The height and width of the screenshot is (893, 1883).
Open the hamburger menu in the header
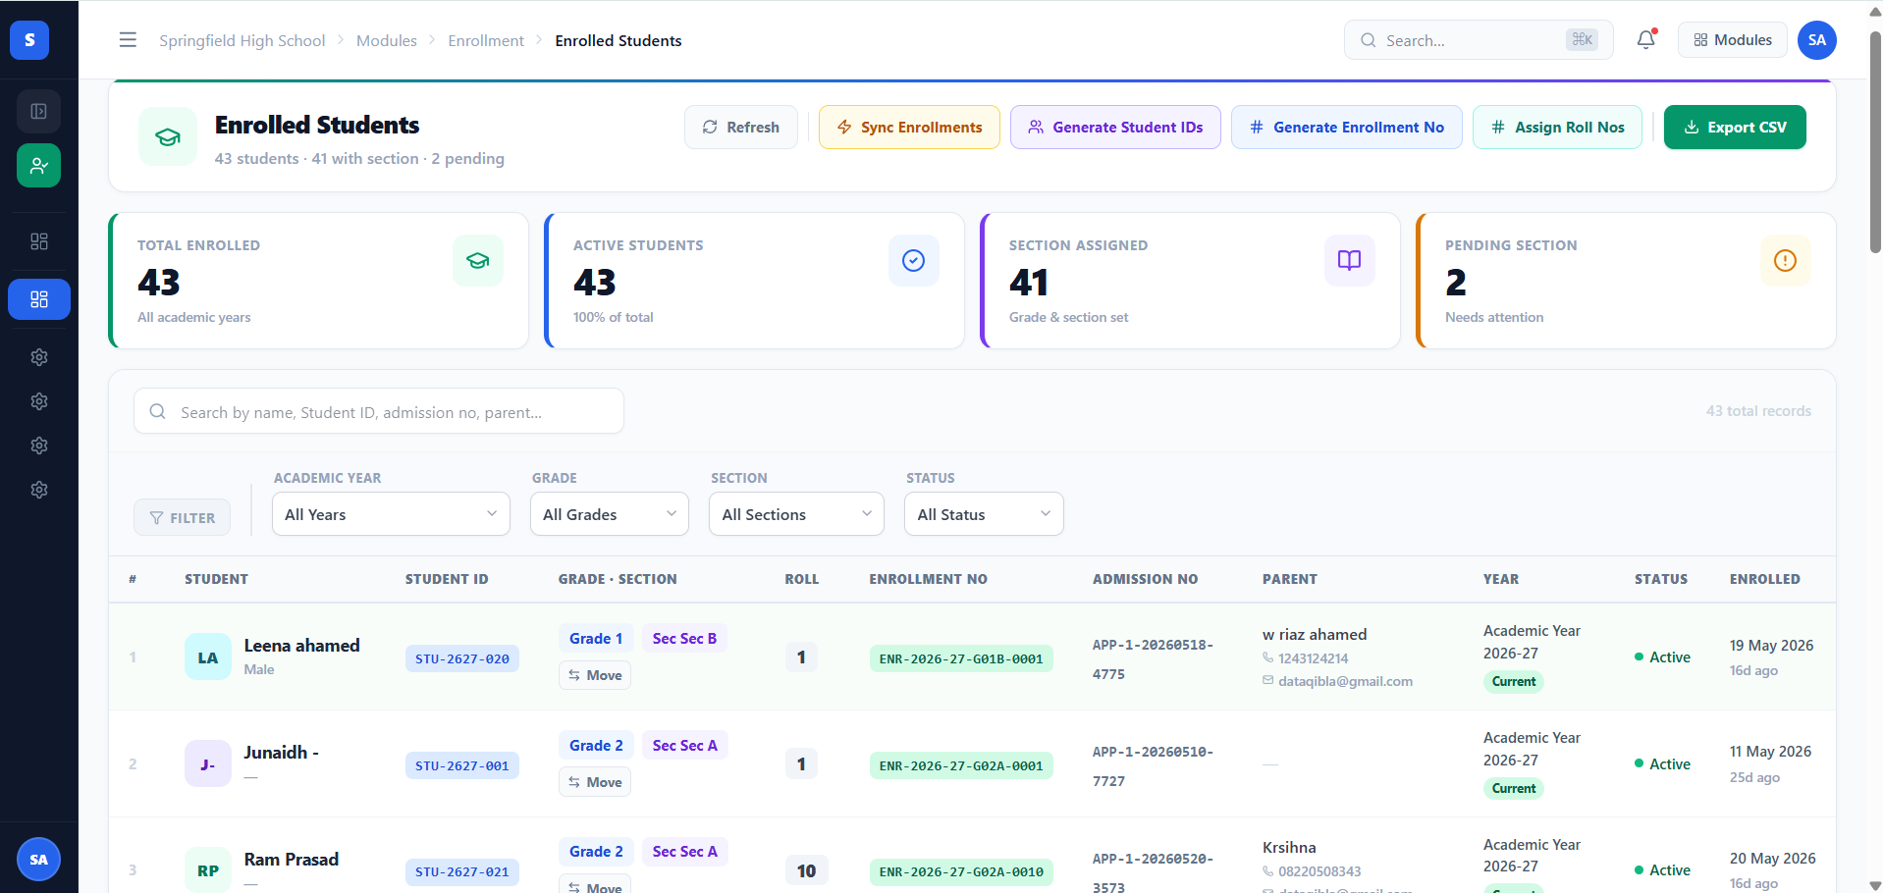click(x=128, y=40)
